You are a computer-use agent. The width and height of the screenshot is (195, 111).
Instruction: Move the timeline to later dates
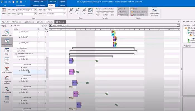click(178, 26)
